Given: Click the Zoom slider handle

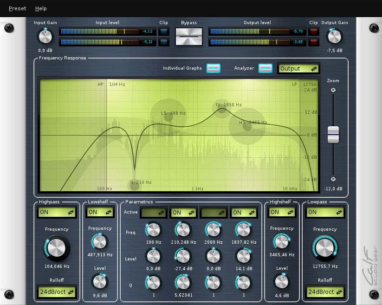Looking at the screenshot, I should click(333, 135).
